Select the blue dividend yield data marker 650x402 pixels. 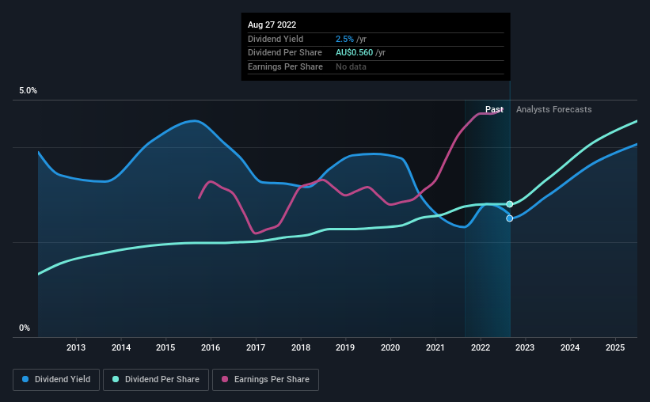(x=510, y=218)
